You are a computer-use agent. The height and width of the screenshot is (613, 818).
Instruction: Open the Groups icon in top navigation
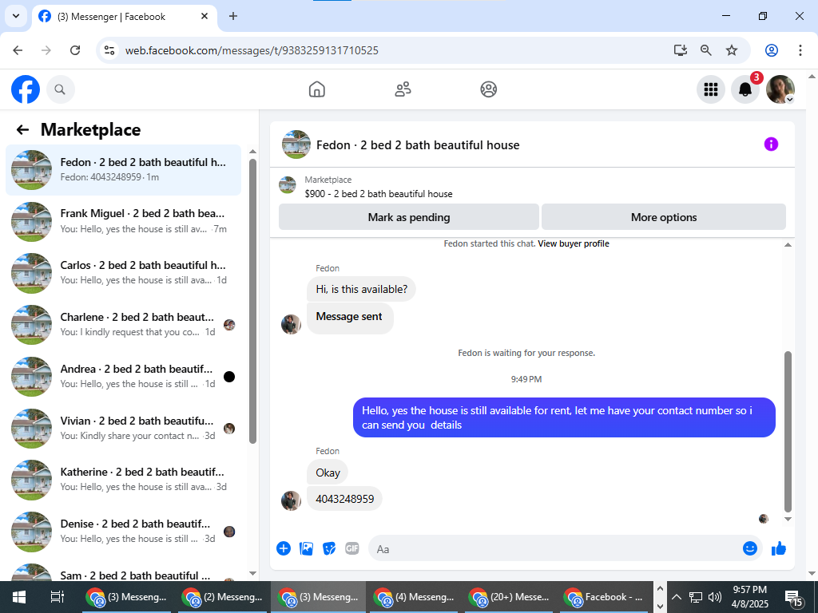(x=488, y=89)
